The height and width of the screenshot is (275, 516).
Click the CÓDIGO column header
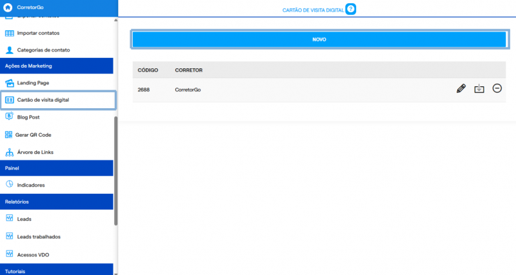point(148,70)
